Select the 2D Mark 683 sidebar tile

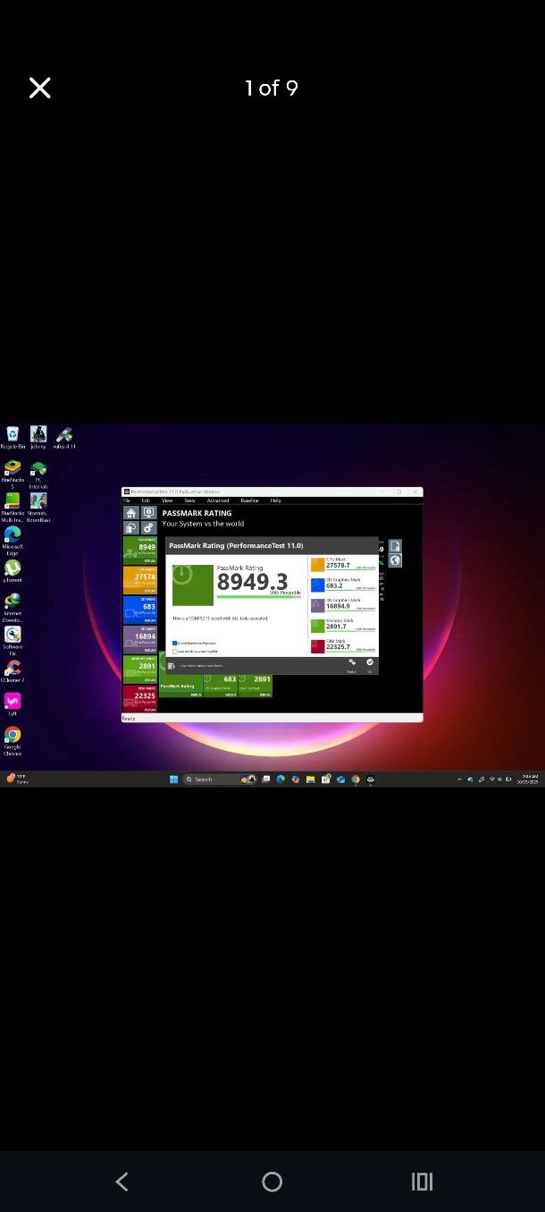(139, 610)
